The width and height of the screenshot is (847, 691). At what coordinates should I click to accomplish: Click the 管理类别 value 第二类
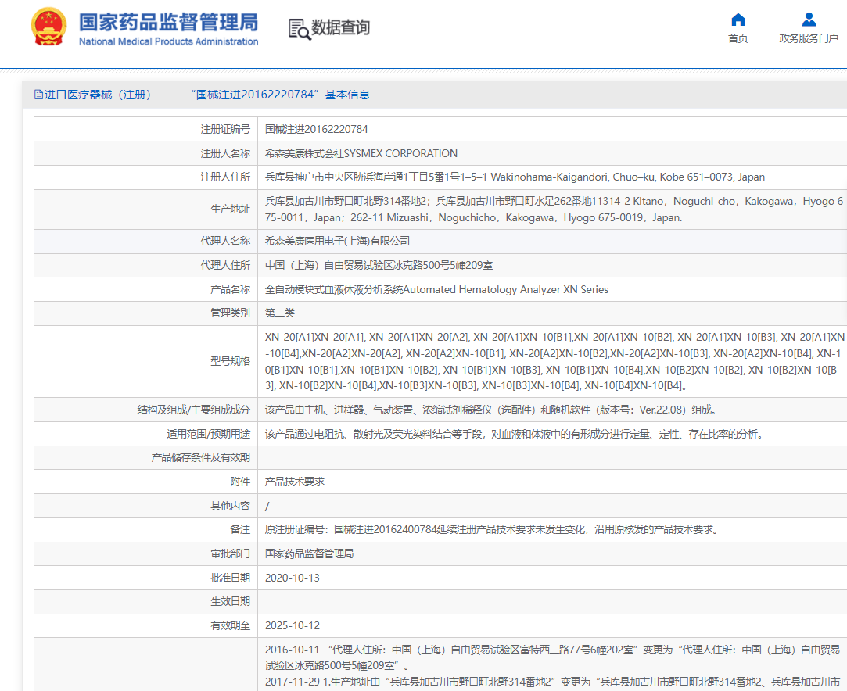280,313
